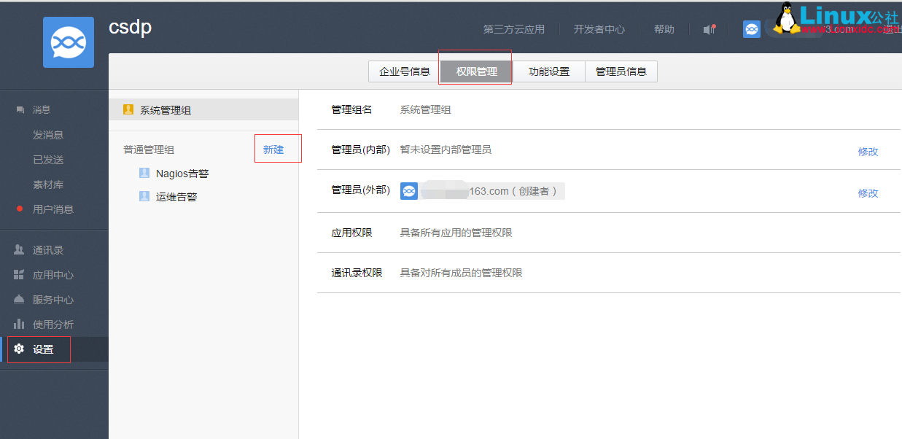Image resolution: width=902 pixels, height=439 pixels.
Task: Select the 使用分析 analytics chart icon
Action: [x=18, y=324]
